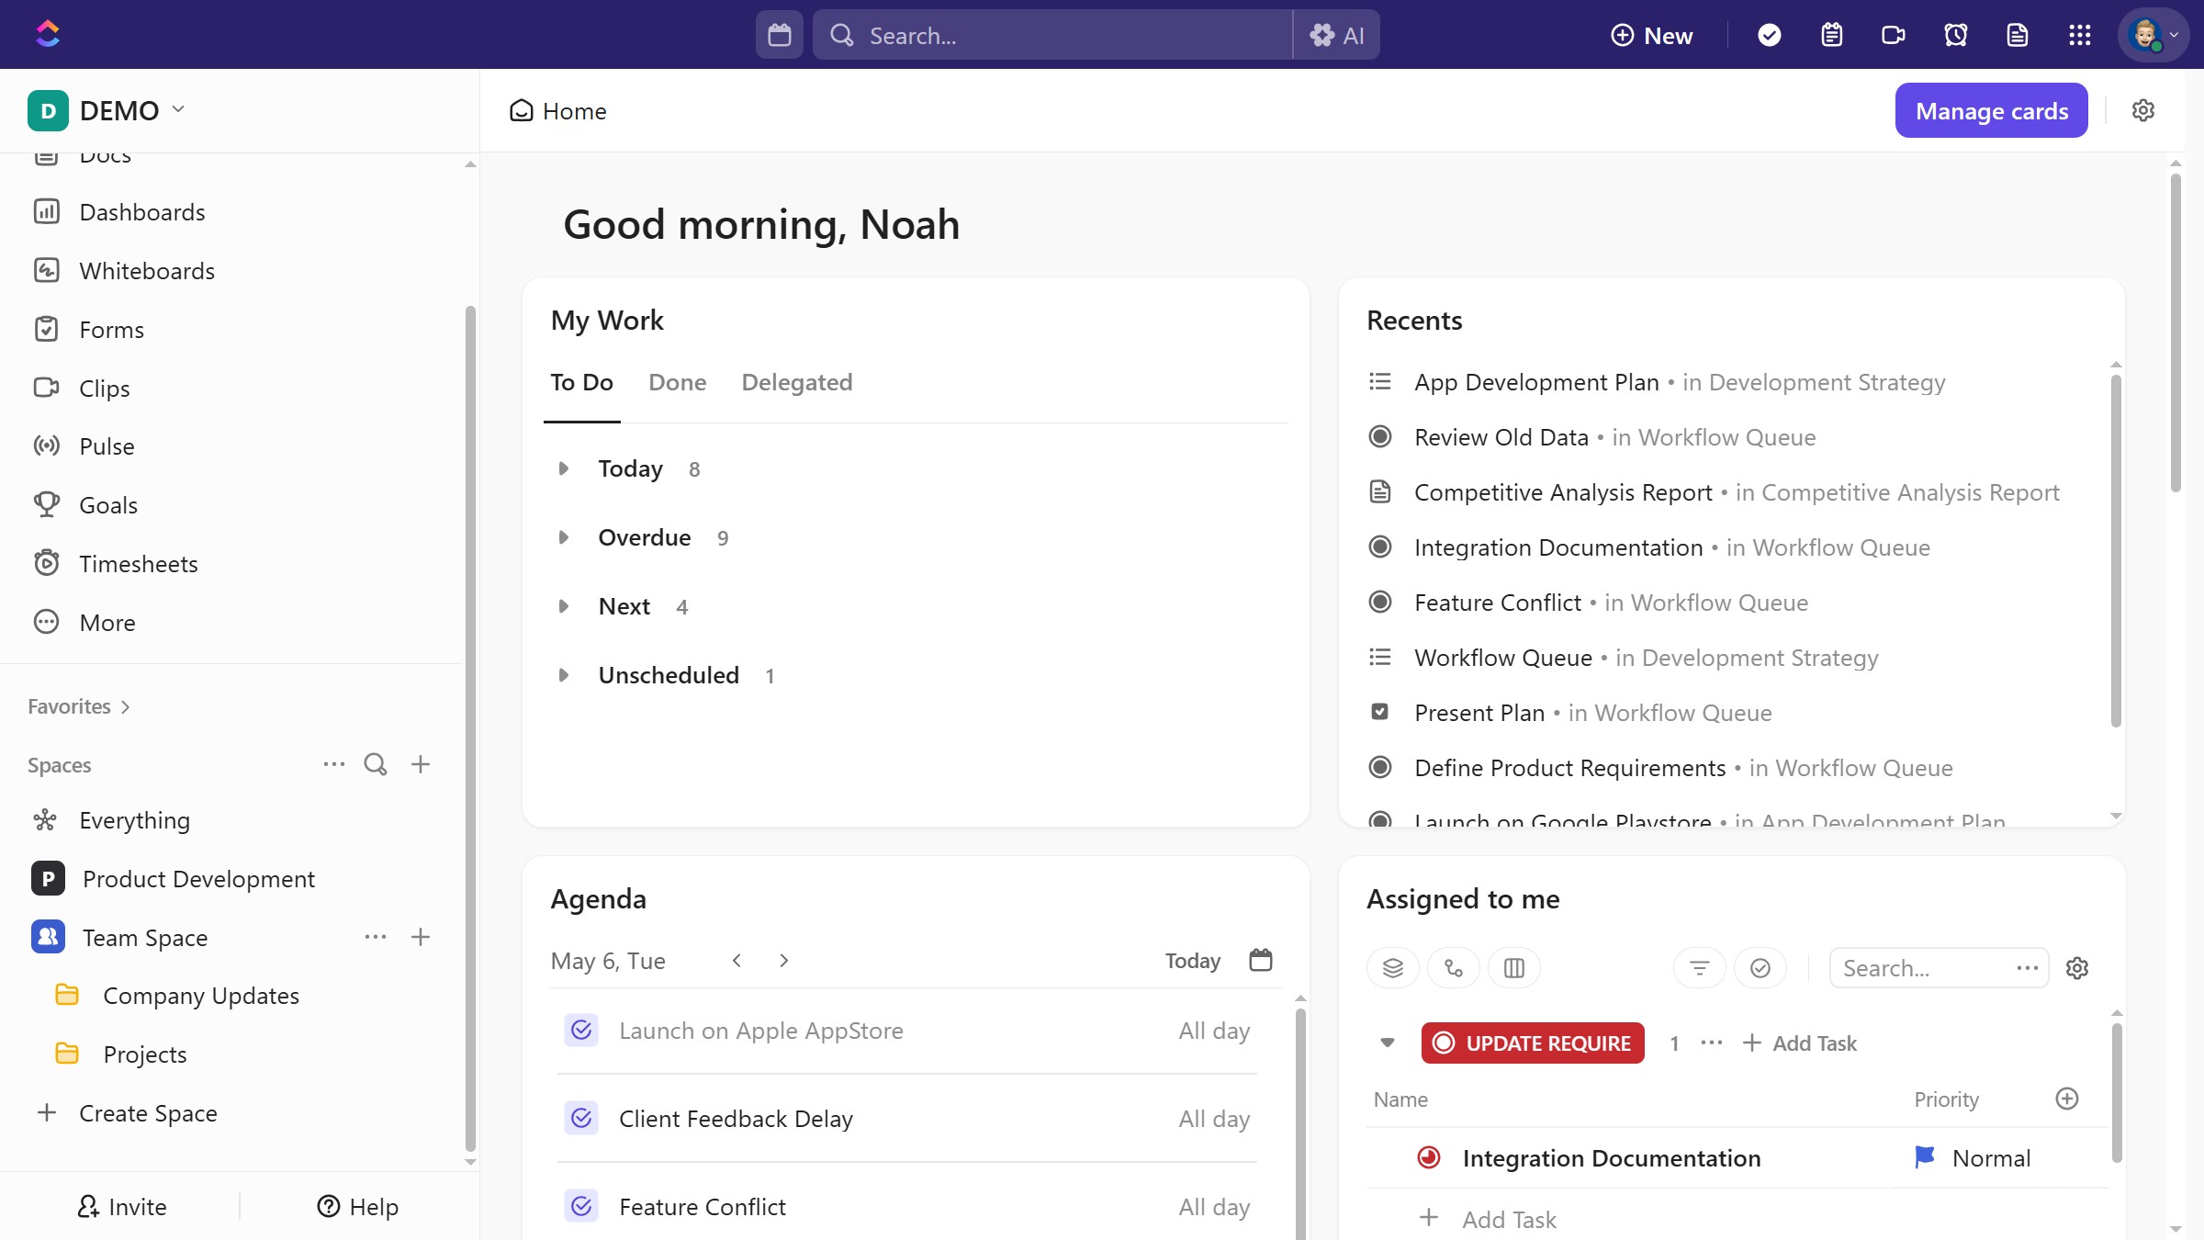The image size is (2204, 1240).
Task: Click the Manage cards button
Action: [x=1992, y=110]
